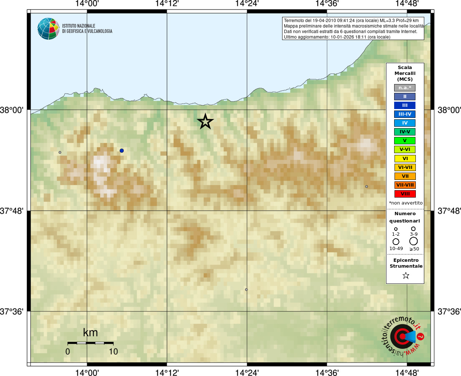
Task: Select the VIII red legend swatch
Action: coord(405,194)
